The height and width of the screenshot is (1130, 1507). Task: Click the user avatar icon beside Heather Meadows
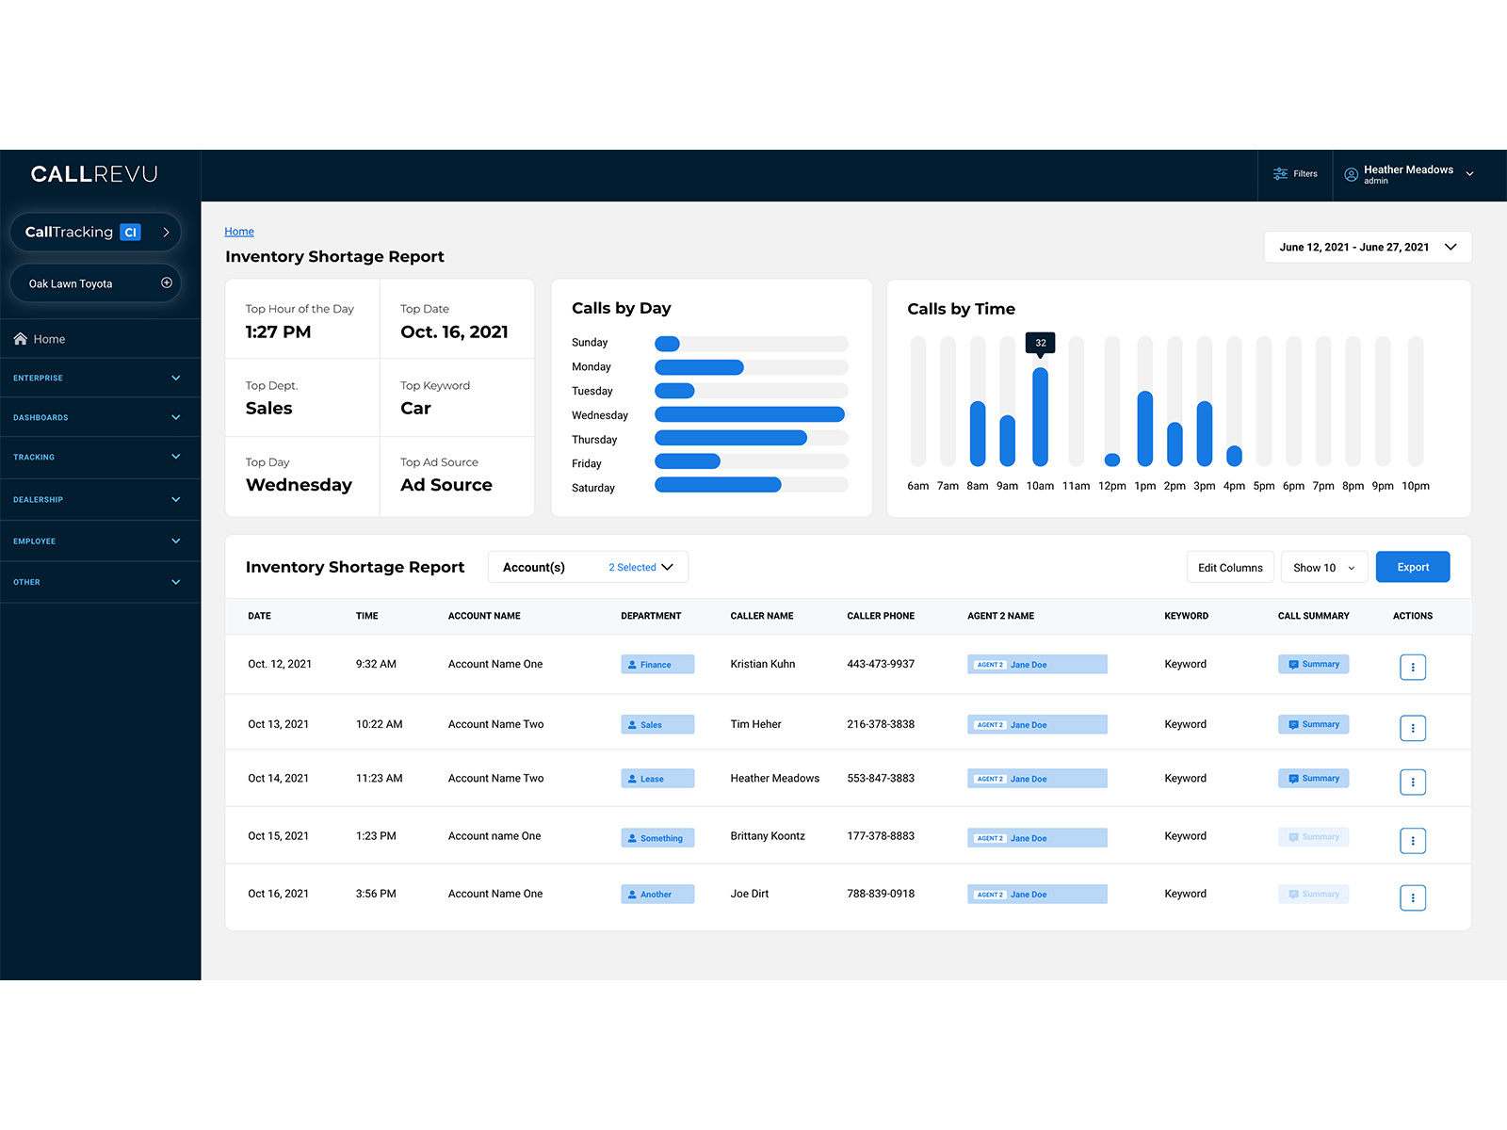coord(1351,174)
